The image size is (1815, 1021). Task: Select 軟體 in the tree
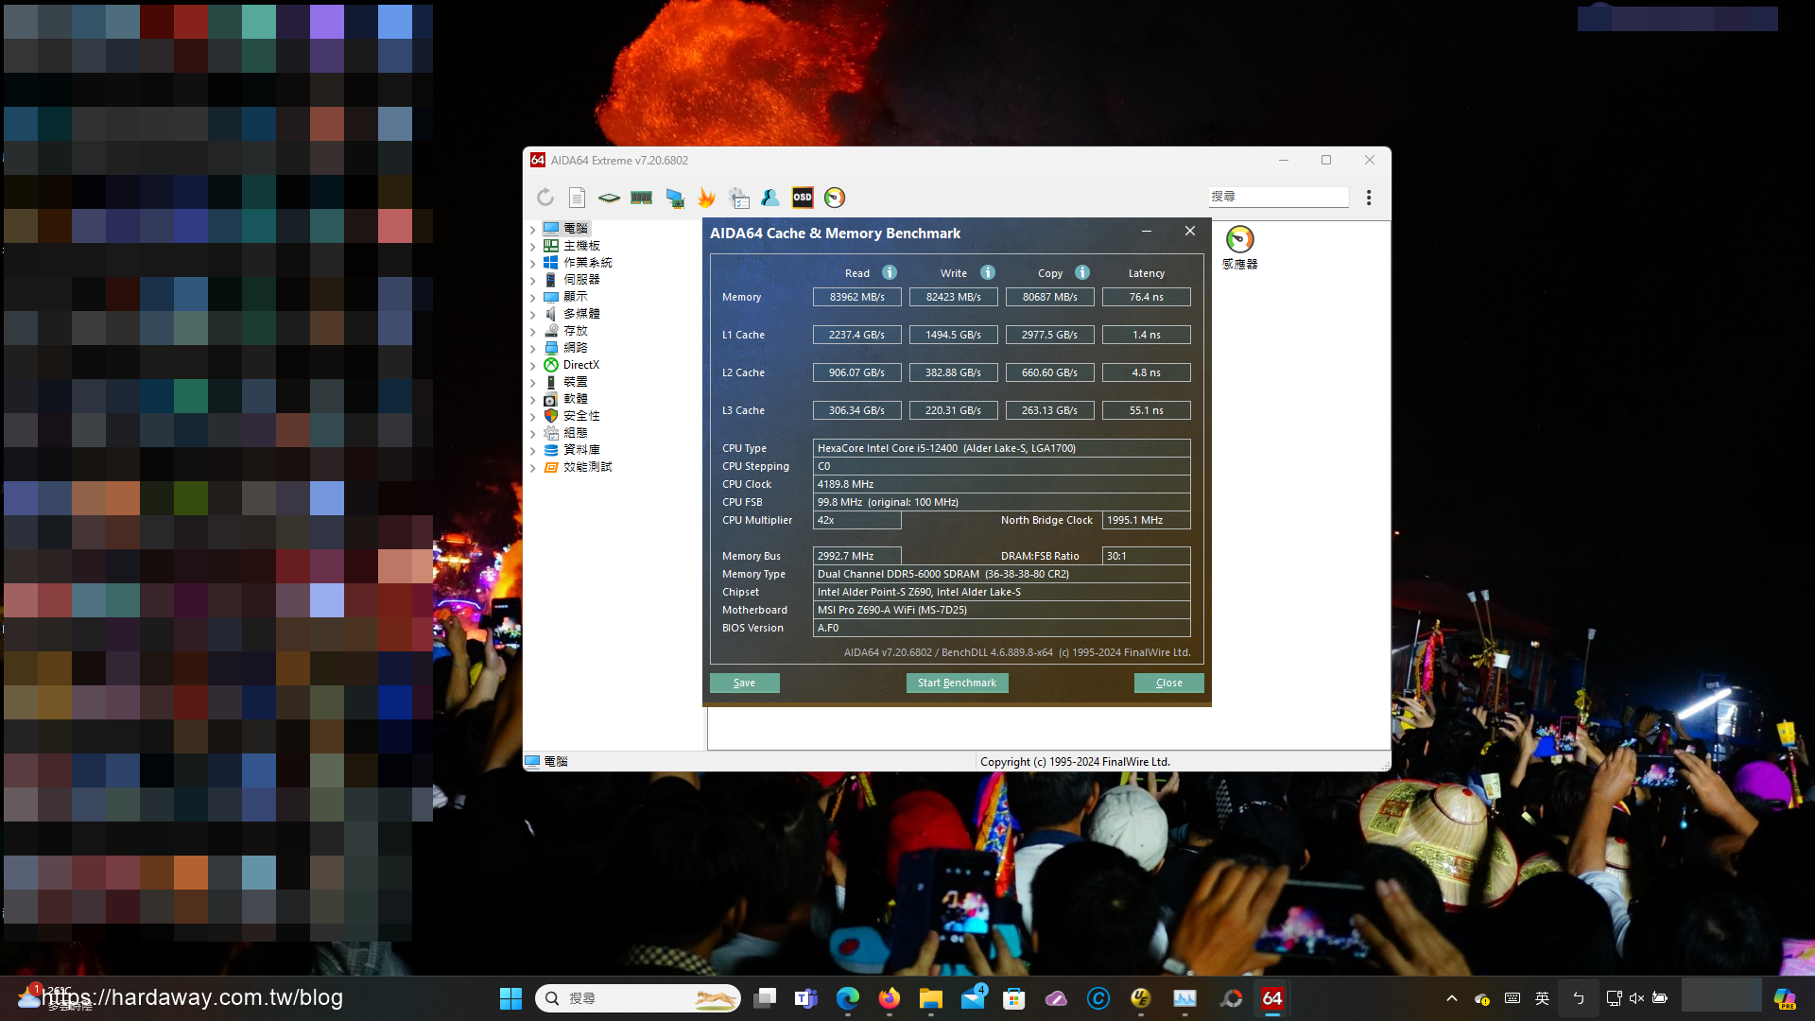click(575, 399)
